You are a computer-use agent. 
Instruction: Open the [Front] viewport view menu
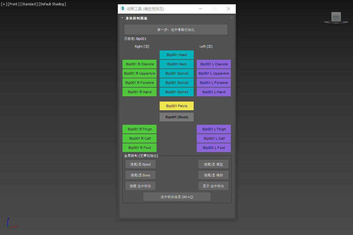(14, 4)
